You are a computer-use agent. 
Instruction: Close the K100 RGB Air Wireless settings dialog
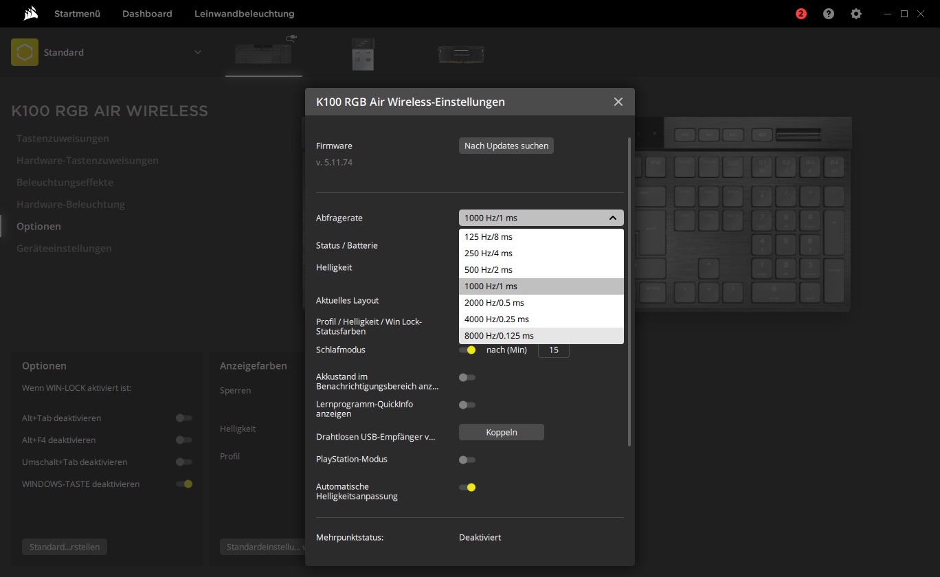618,102
